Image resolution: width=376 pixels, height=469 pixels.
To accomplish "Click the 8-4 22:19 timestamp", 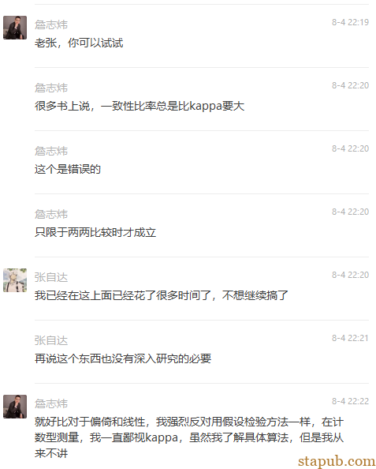I will pos(350,22).
